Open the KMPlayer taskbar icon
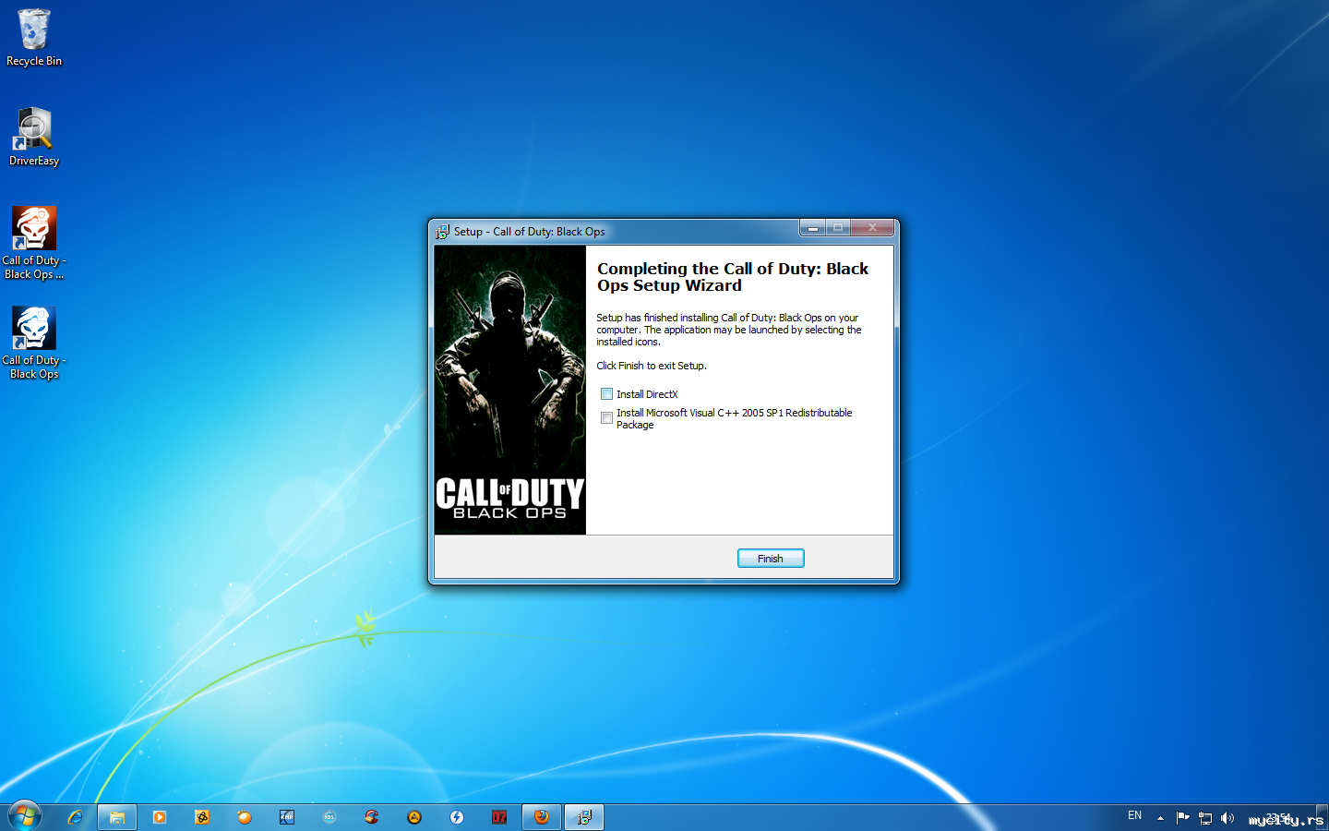 (287, 817)
